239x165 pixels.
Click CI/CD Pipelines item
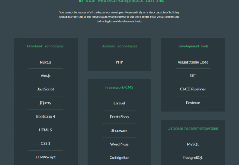(193, 89)
